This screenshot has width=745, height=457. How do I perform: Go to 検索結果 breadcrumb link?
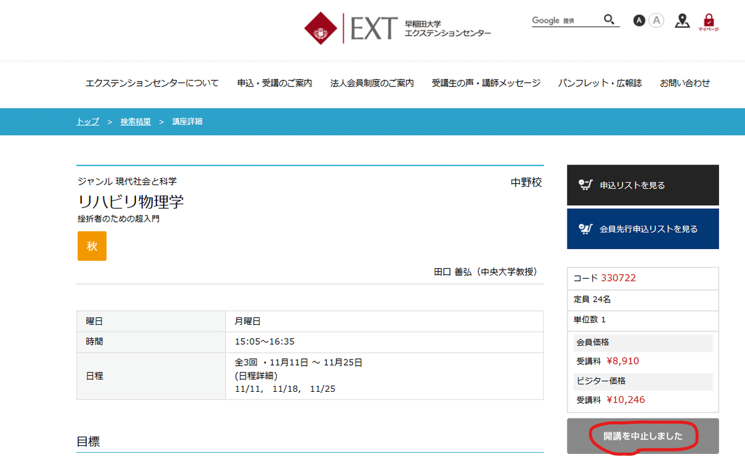(x=135, y=122)
